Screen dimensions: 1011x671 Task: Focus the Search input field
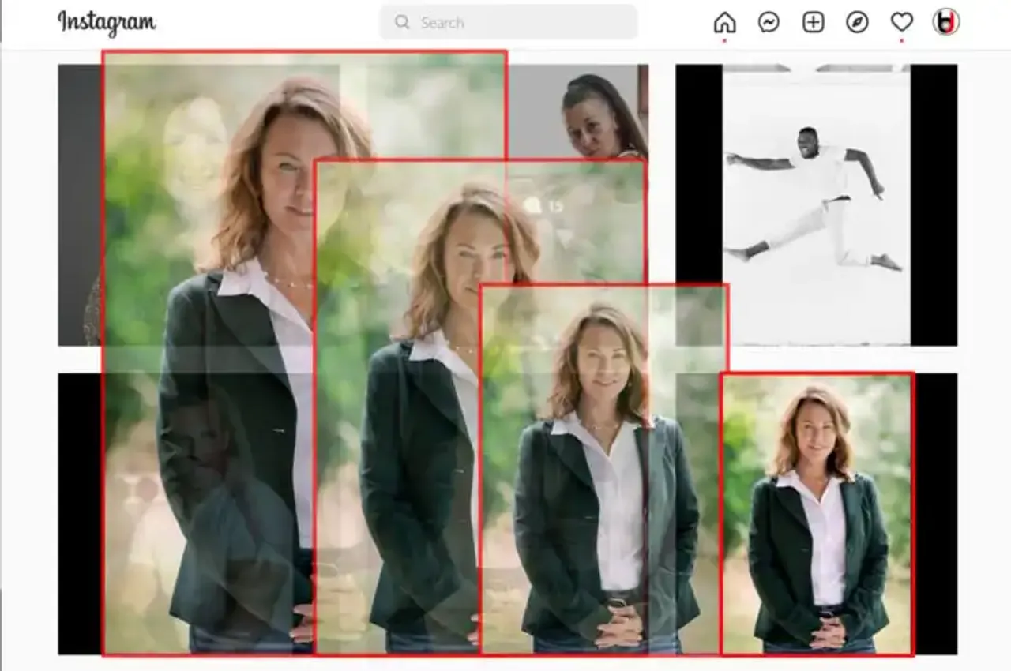[521, 23]
